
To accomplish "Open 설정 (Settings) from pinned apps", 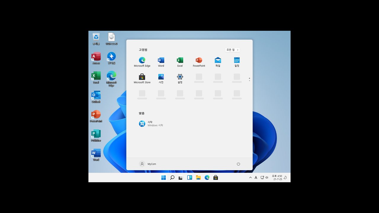I will point(180,79).
